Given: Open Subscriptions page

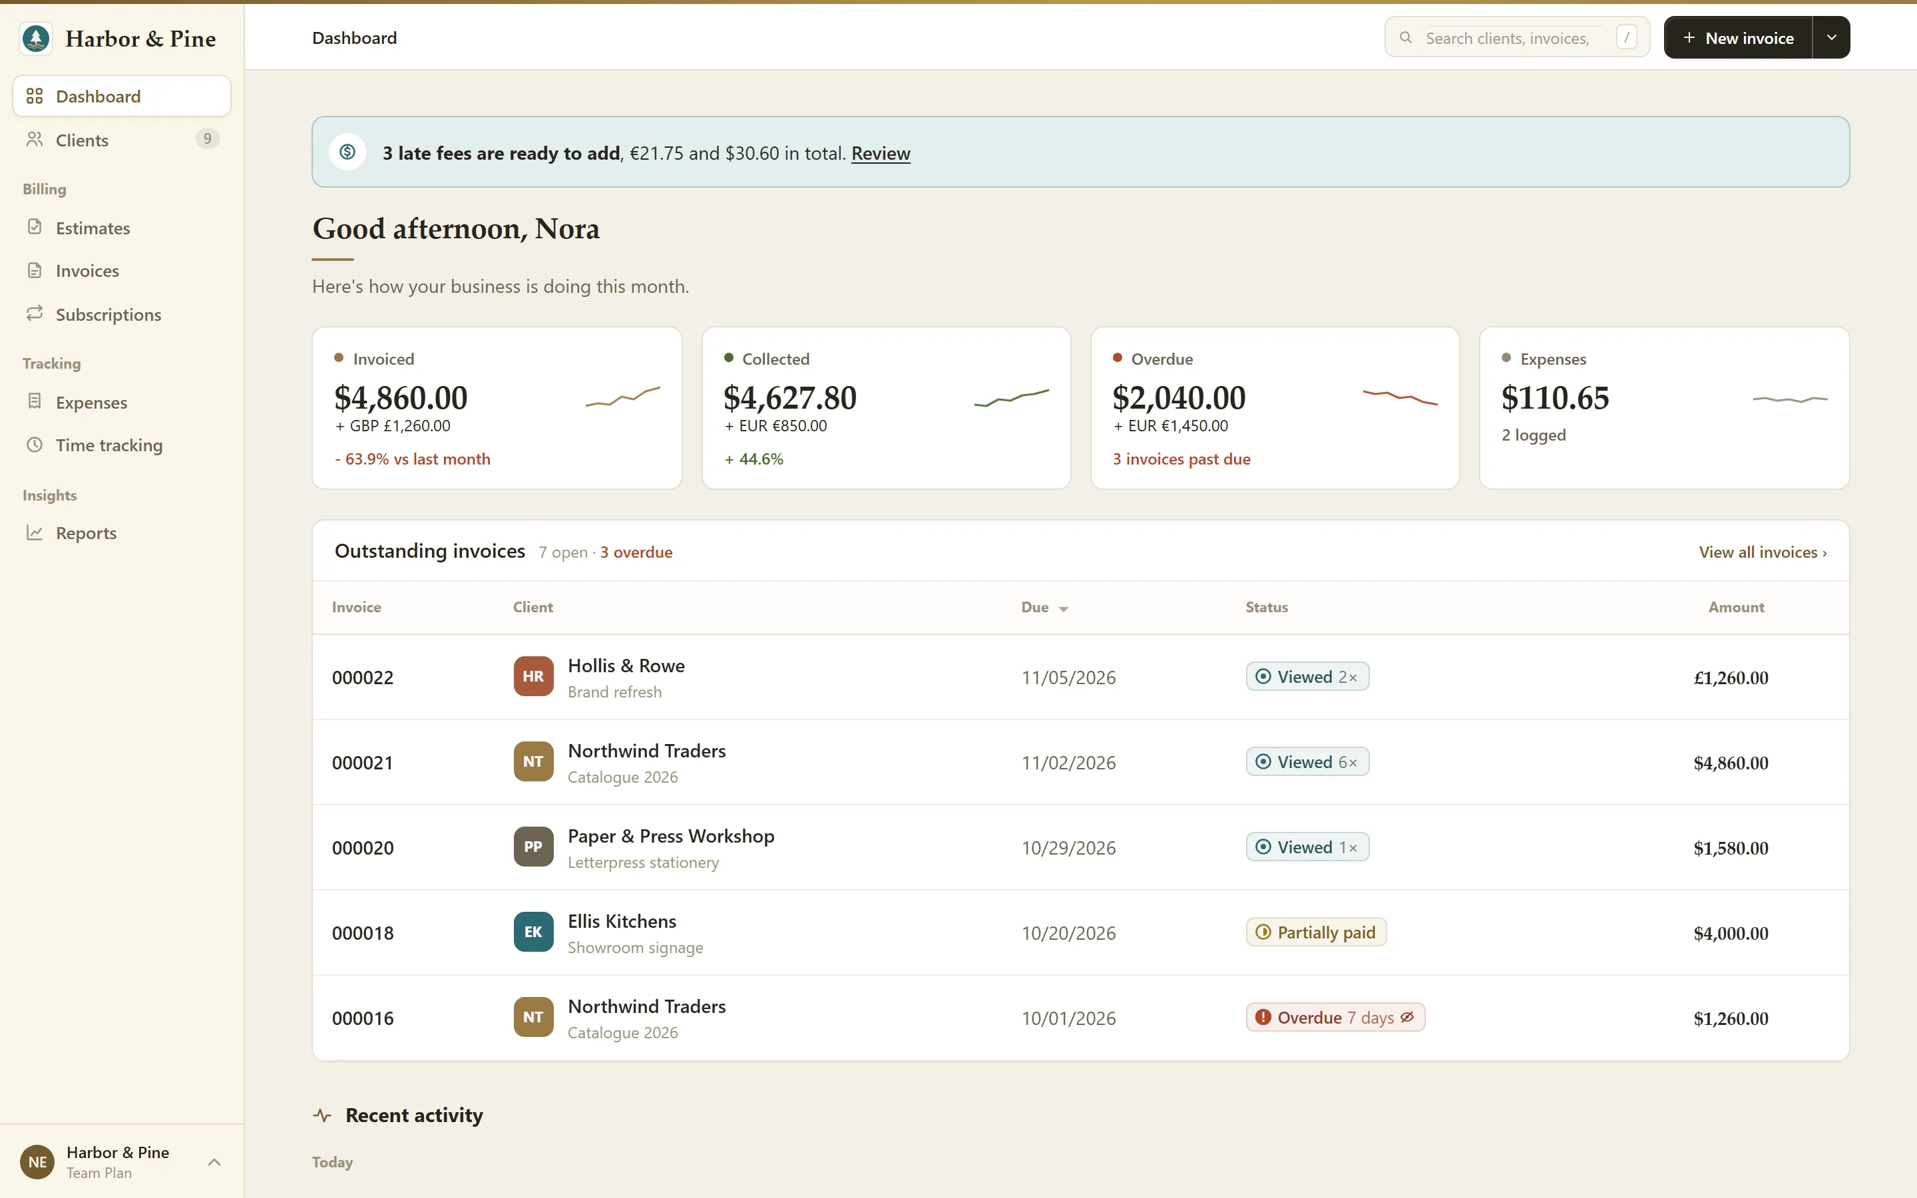Looking at the screenshot, I should click(x=122, y=313).
